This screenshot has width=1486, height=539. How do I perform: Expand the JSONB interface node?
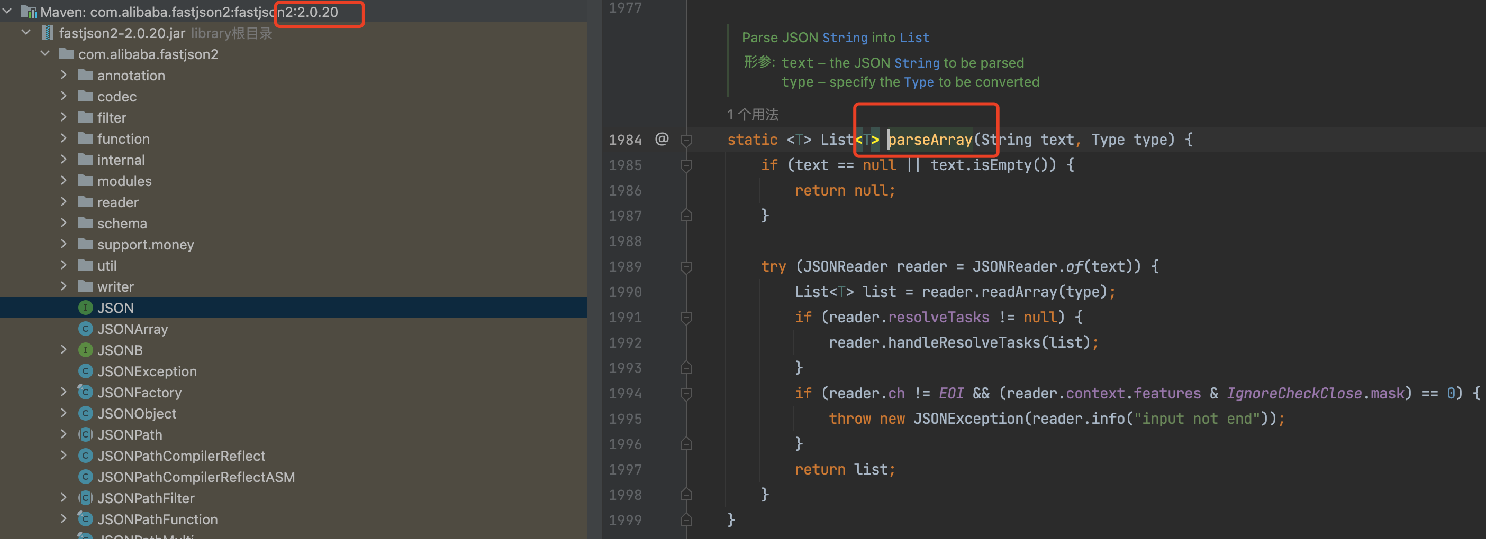[x=64, y=349]
